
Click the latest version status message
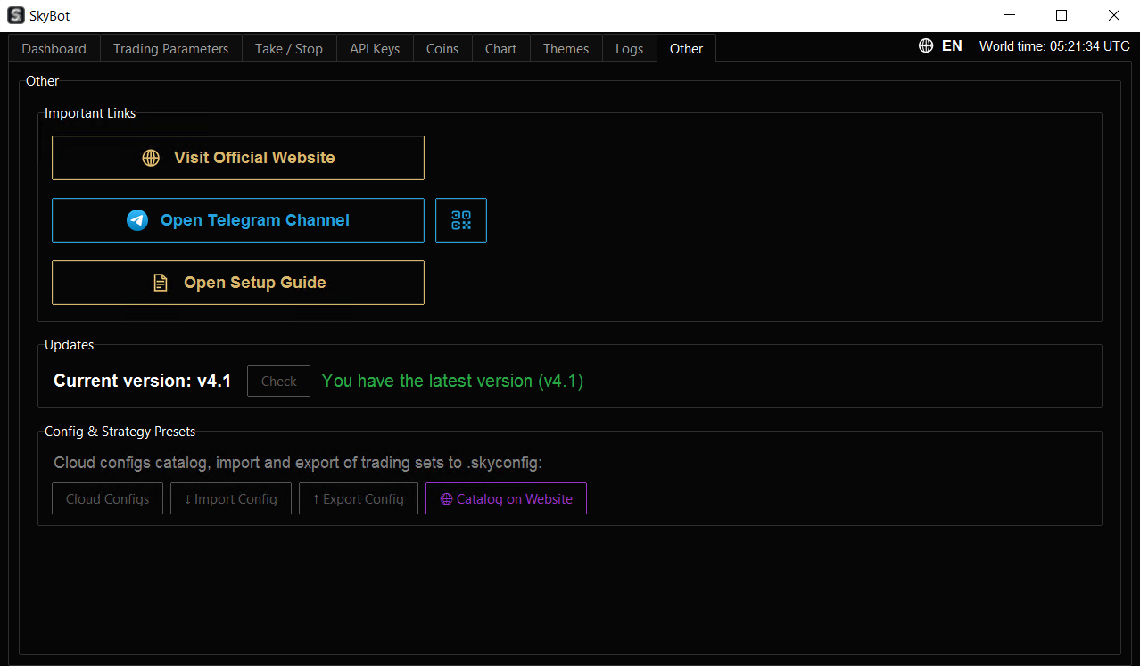452,381
